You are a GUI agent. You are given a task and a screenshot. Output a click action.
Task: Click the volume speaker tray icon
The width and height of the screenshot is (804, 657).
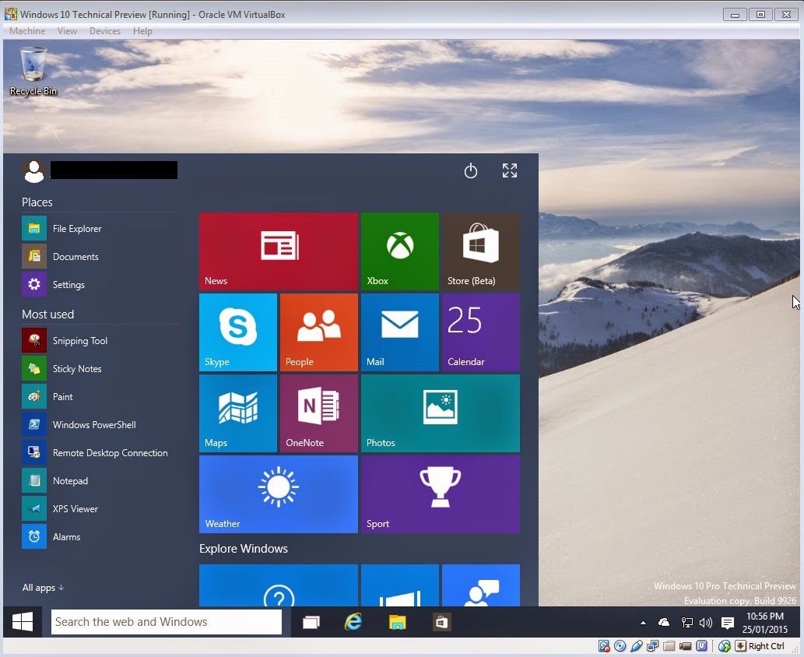pyautogui.click(x=706, y=623)
